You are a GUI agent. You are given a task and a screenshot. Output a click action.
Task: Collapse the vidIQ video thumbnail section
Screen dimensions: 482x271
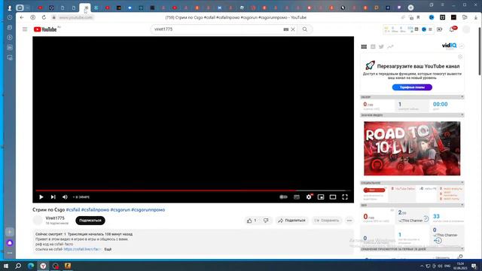(x=462, y=115)
